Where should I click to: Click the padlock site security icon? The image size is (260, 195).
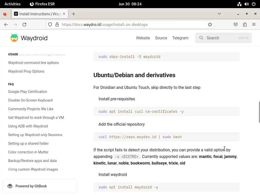(57, 25)
